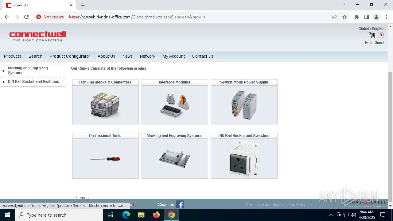Screen dimensions: 393x221
Task: Open Interface Modules heading link
Action: (x=174, y=82)
